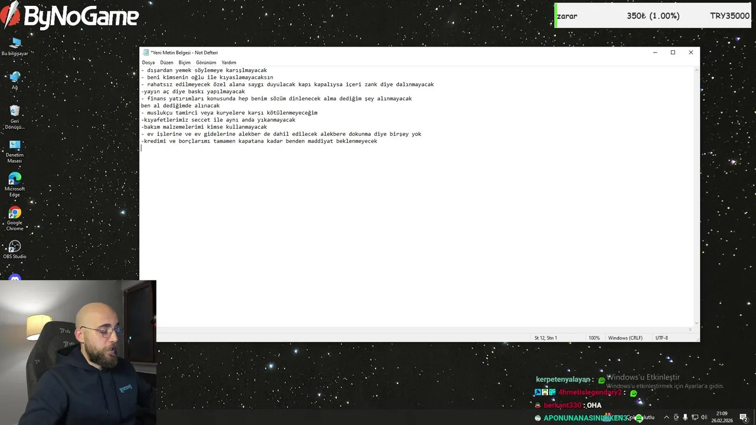Open the Bu bilgisayar desktop icon
Screen dimensions: 756x425
point(15,46)
